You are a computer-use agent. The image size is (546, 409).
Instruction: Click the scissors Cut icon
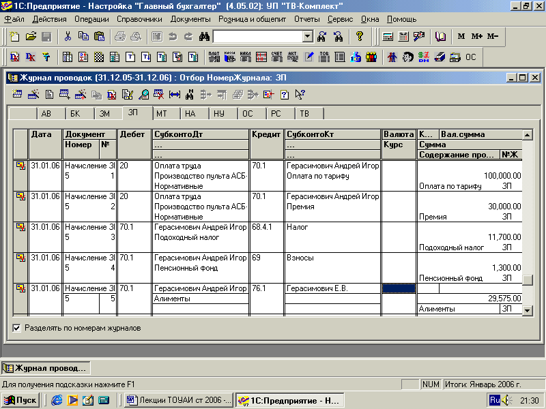point(68,37)
